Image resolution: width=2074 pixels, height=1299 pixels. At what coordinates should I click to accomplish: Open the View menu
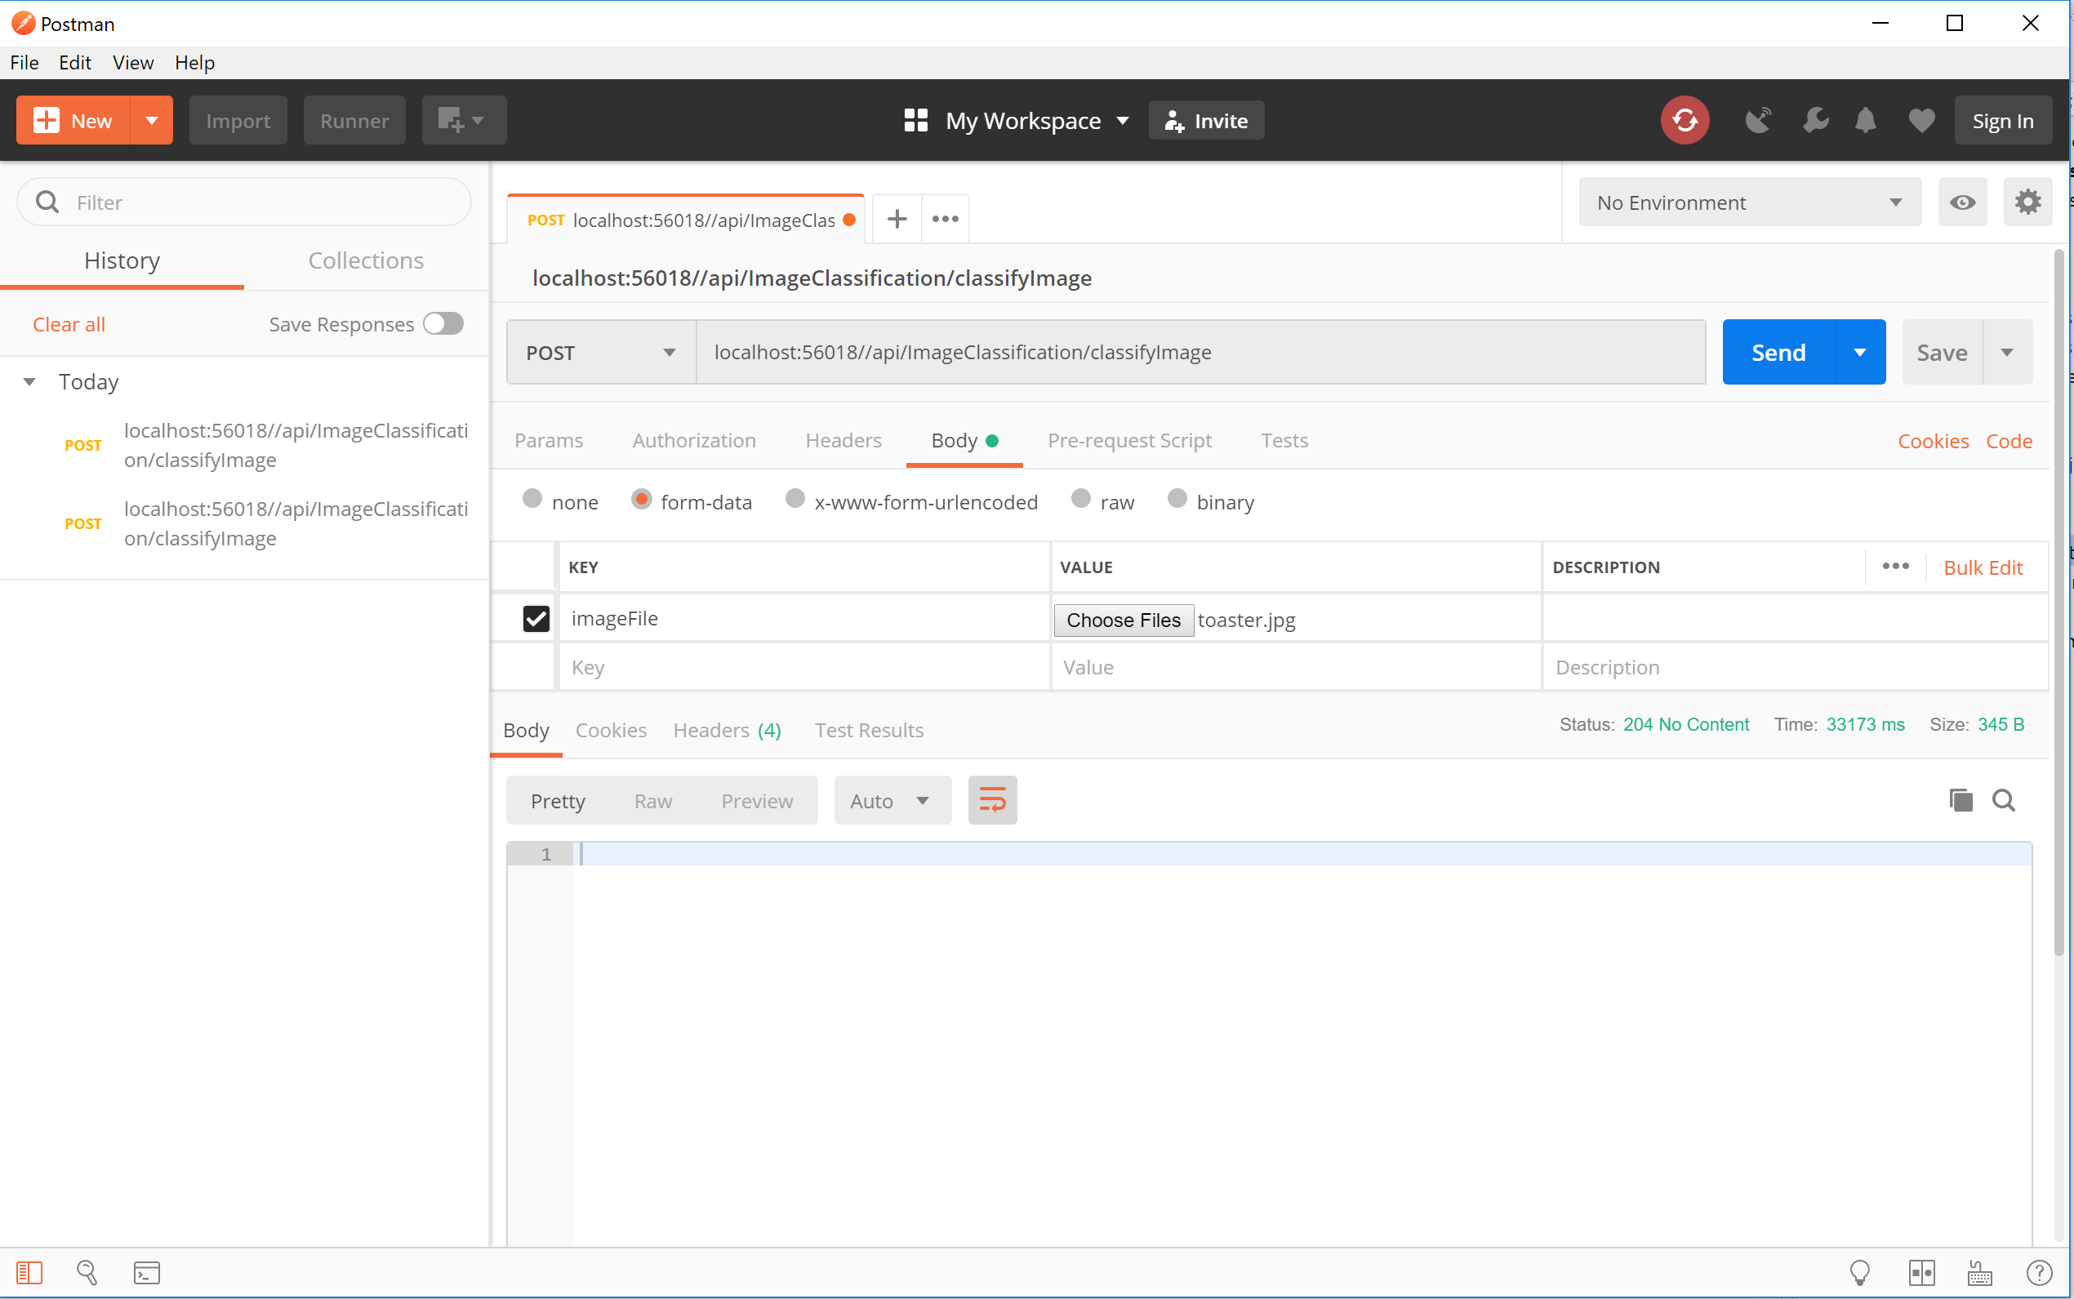pos(133,63)
